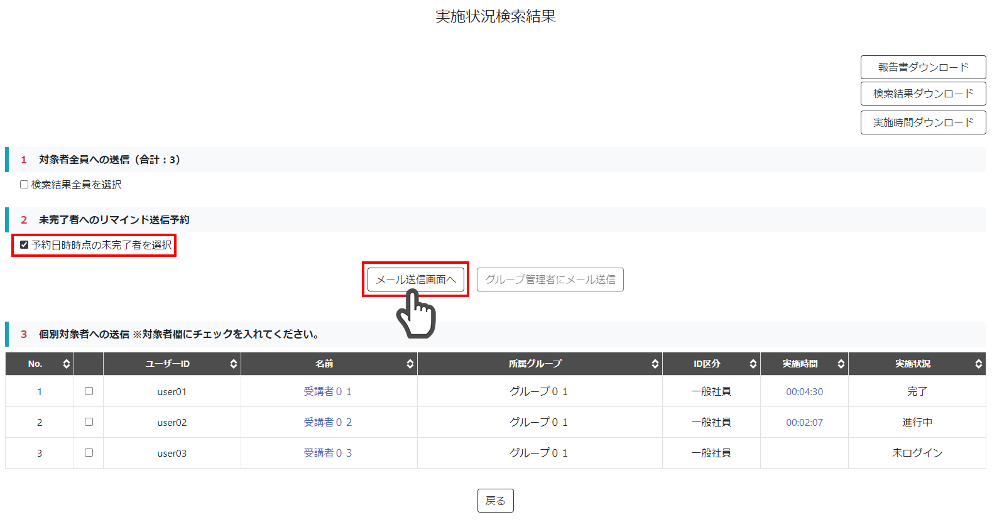Click sort arrows in 実施状況 header

(x=978, y=364)
